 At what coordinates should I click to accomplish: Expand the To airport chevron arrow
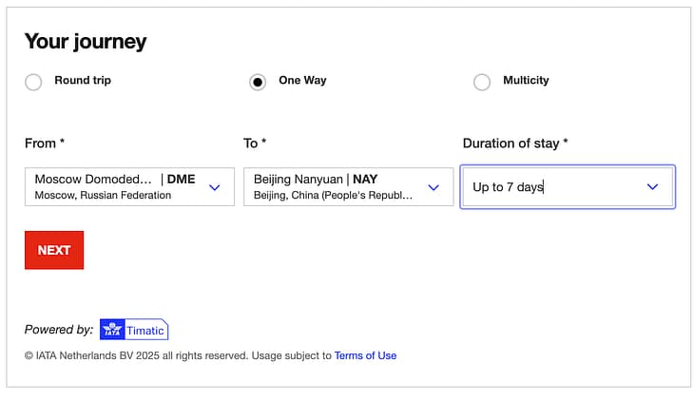pos(434,187)
